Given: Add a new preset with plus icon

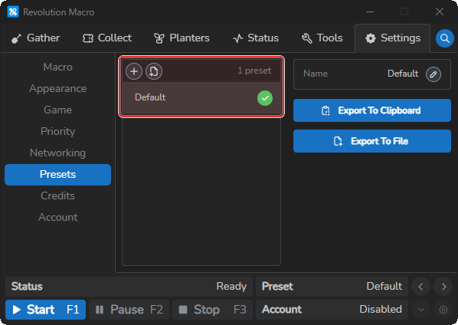Looking at the screenshot, I should [x=134, y=71].
